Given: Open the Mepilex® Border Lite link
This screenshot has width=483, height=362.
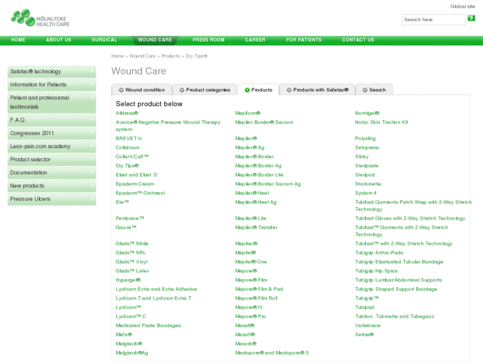Looking at the screenshot, I should pos(259,175).
